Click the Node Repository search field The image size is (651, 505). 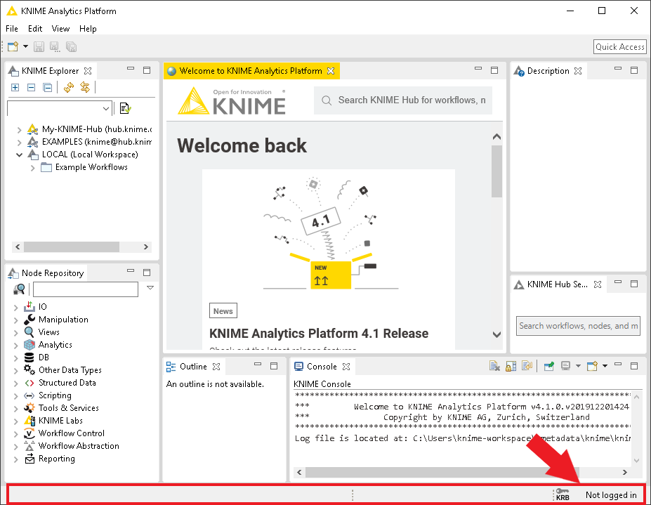[x=86, y=289]
